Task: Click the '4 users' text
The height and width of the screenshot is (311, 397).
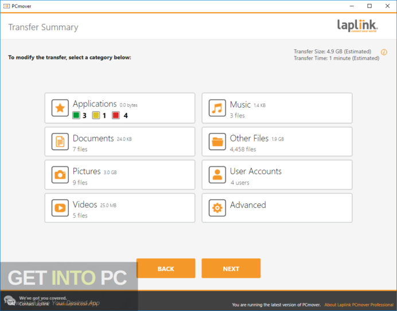Action: pyautogui.click(x=240, y=183)
